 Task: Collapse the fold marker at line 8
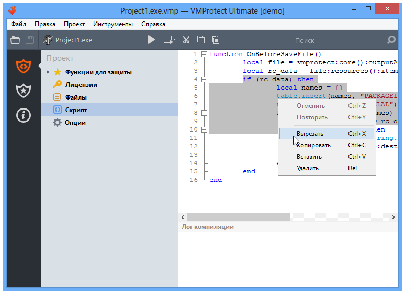(204, 113)
